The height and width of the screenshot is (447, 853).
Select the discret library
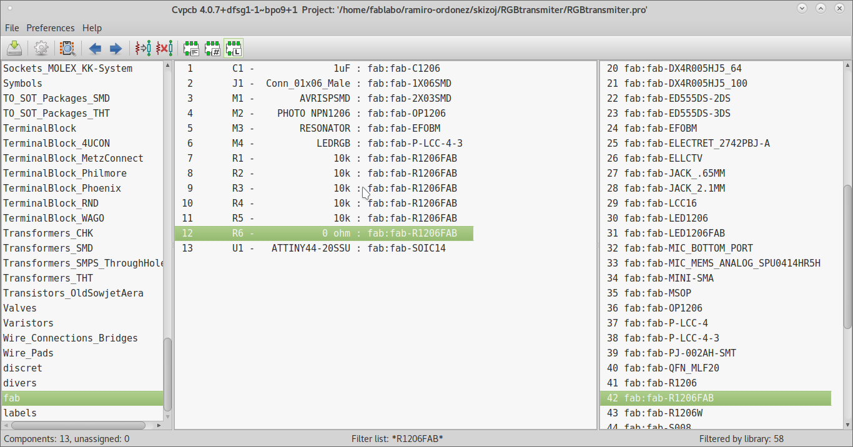[82, 368]
